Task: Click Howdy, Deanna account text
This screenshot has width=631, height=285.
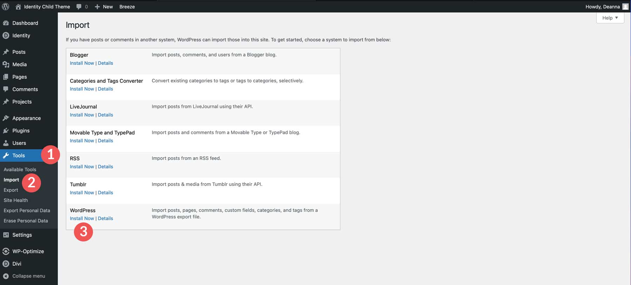Action: pos(603,7)
